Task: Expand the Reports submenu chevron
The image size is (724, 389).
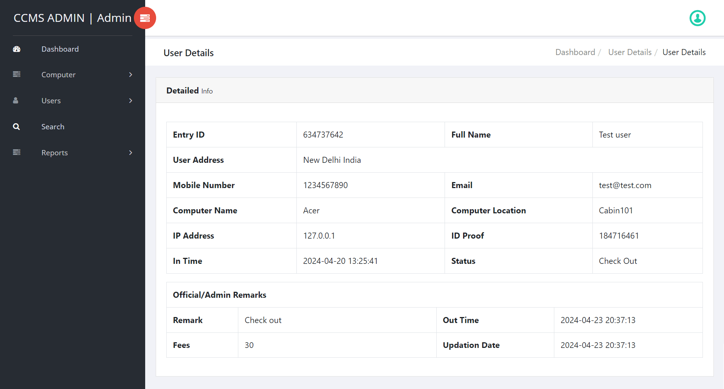Action: point(130,153)
